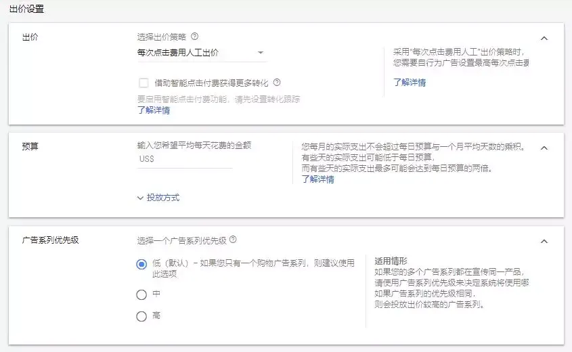Open help for 选择出价策略
The image size is (572, 352).
click(195, 36)
